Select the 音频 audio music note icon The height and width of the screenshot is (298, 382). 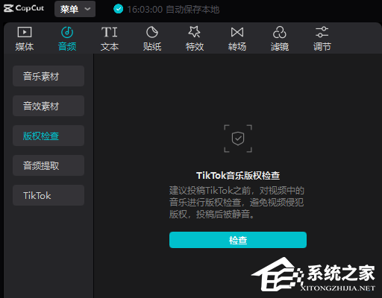67,32
